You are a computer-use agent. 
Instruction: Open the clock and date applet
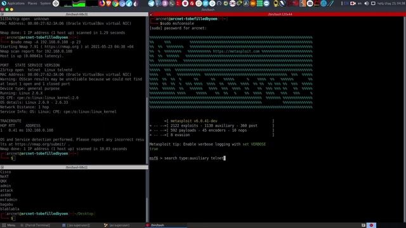tap(391, 3)
